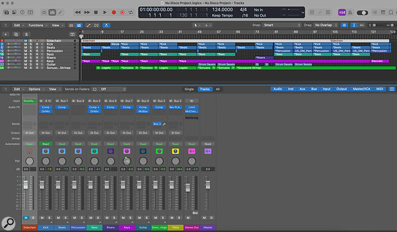Viewport: 397px width, 232px height.
Task: Click the Staccato region on the Keys track
Action: pos(380,61)
